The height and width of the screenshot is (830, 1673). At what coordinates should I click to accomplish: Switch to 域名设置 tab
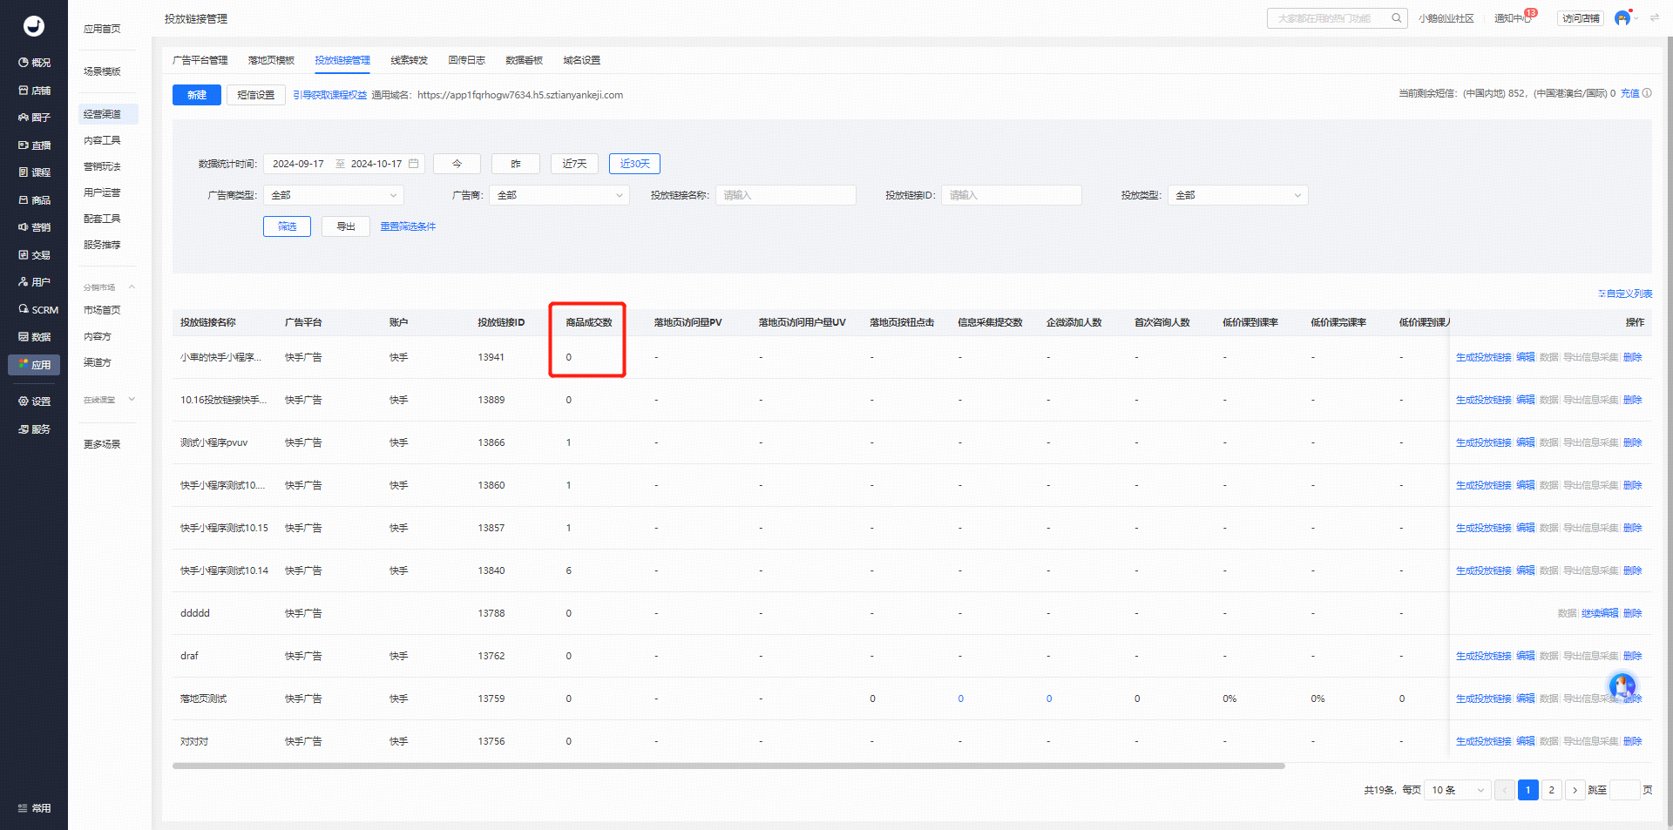pos(582,60)
